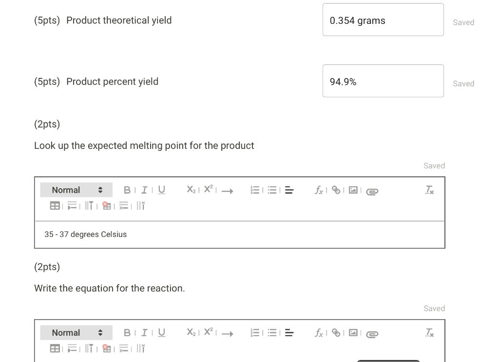The image size is (499, 362).
Task: Toggle italic formatting in the equation editor
Action: point(144,332)
